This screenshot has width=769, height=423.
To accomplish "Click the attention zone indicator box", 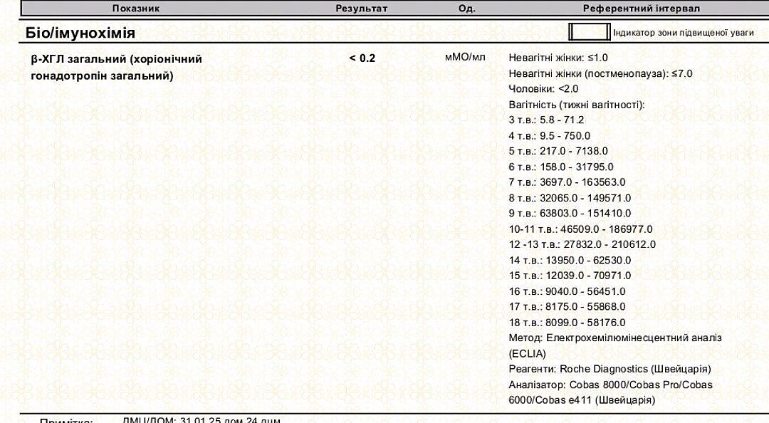I will [x=589, y=33].
